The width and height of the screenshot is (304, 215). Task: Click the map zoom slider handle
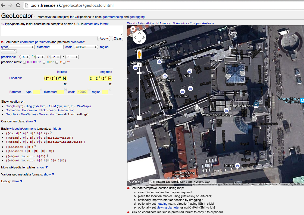(139, 73)
